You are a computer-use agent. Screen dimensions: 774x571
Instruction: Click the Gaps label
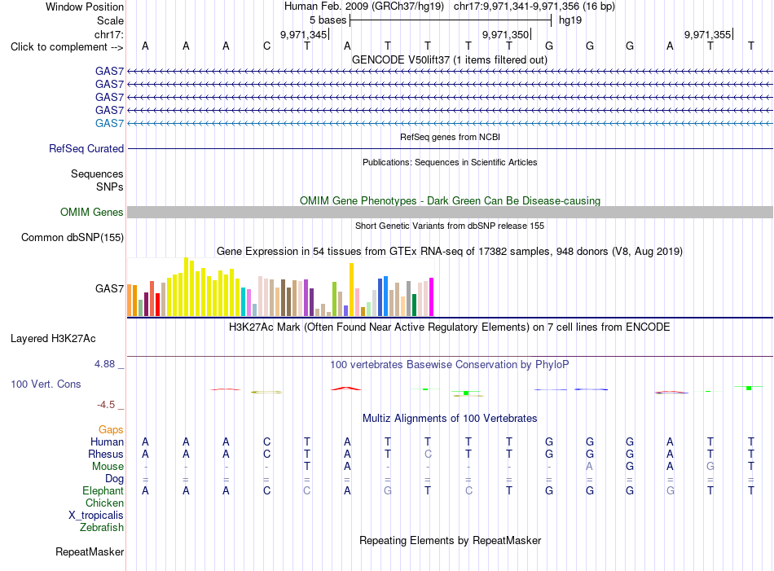(x=111, y=430)
